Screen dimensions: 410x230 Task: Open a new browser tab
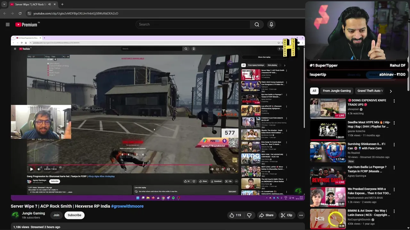pos(62,4)
